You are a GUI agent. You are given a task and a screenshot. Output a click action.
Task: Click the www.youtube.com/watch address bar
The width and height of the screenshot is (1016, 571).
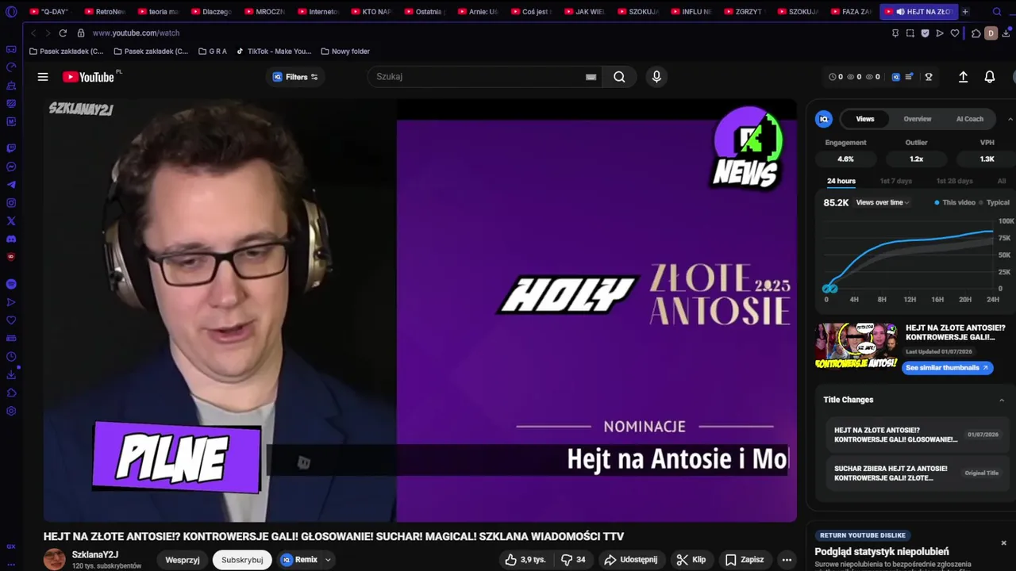tap(136, 33)
